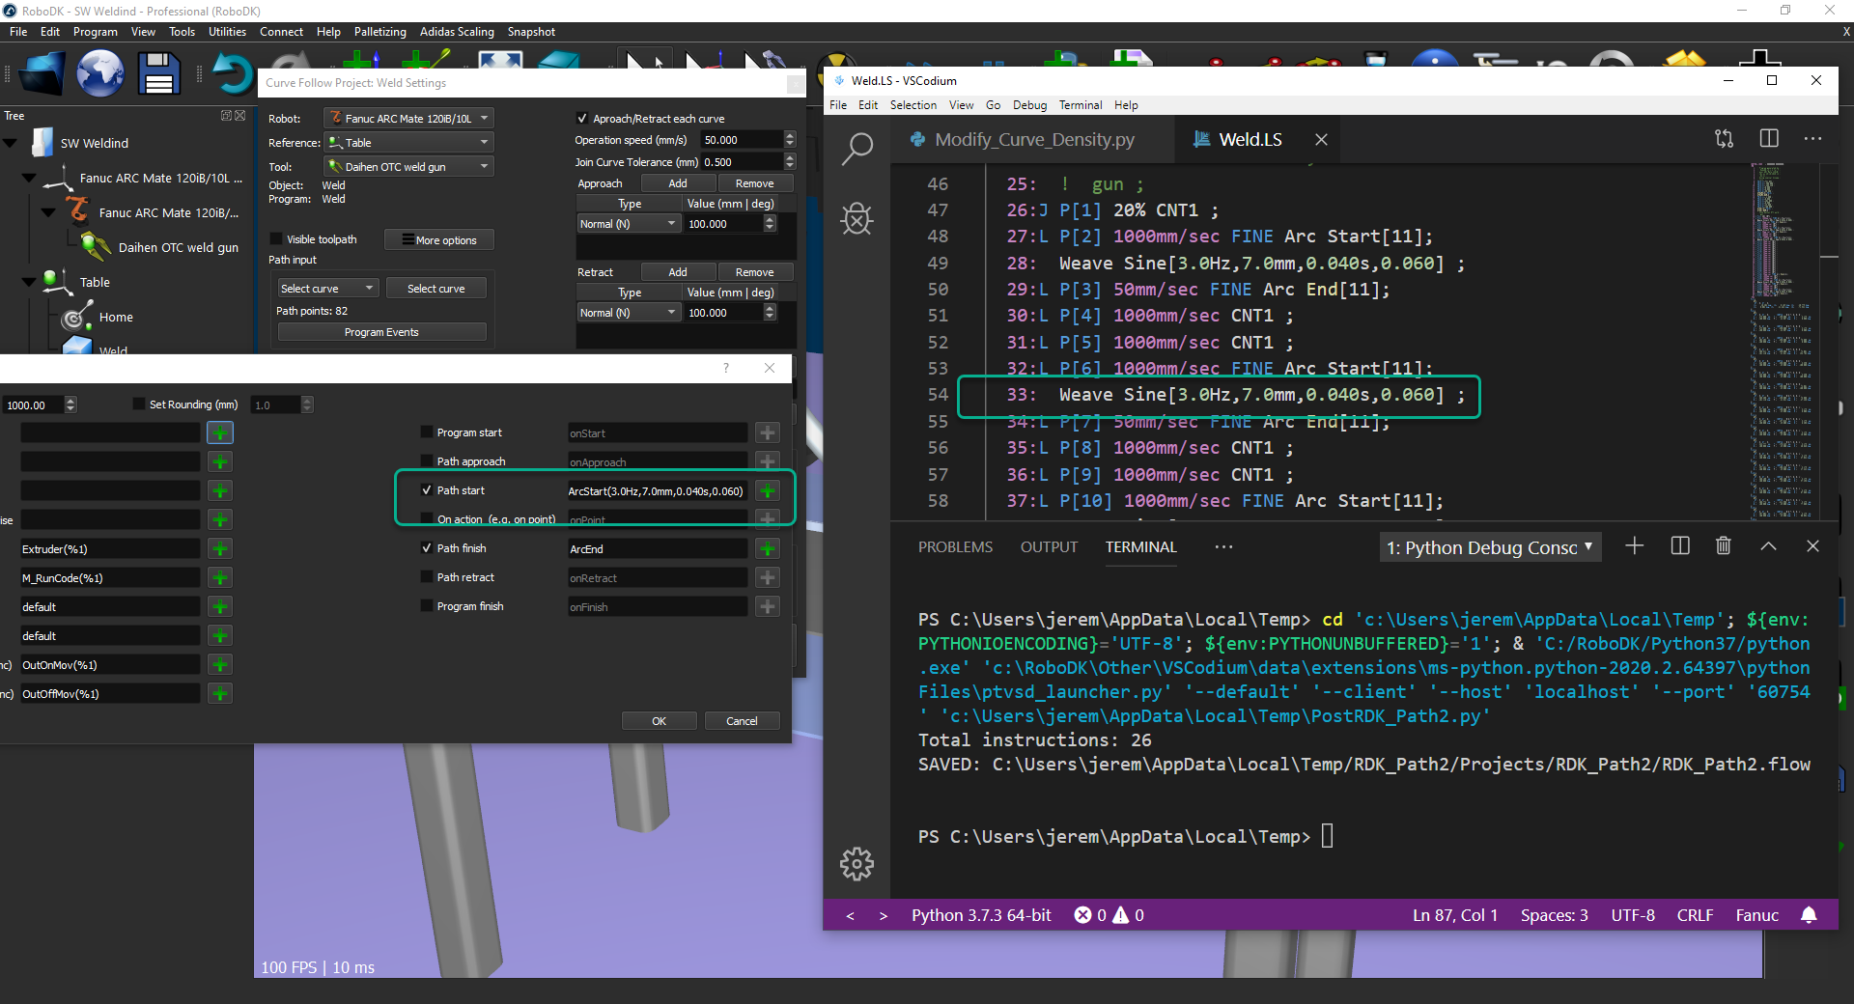Collapse the Table tree item
The image size is (1854, 1004).
[x=29, y=282]
